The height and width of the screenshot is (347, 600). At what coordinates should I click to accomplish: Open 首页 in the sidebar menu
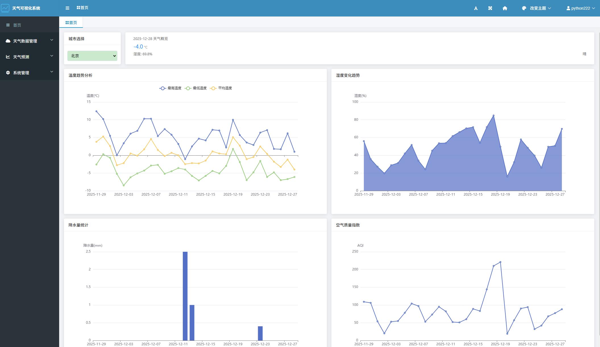click(17, 25)
